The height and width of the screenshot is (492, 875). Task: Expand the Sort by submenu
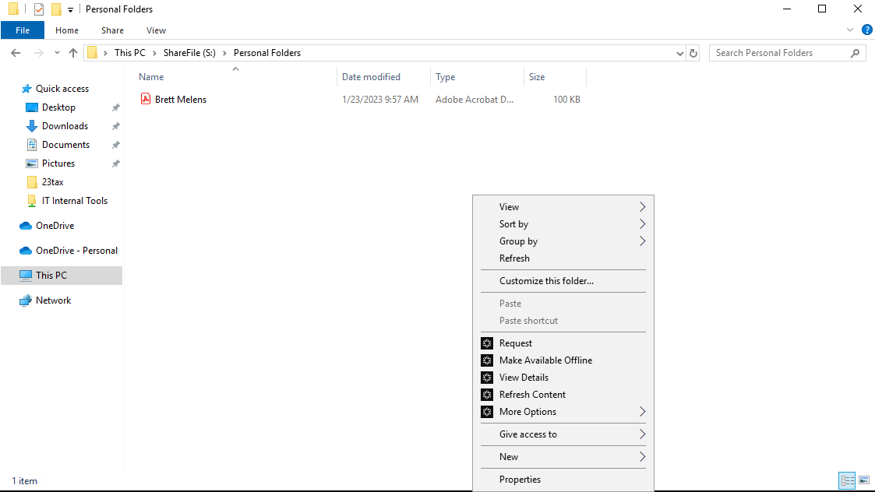pos(642,224)
